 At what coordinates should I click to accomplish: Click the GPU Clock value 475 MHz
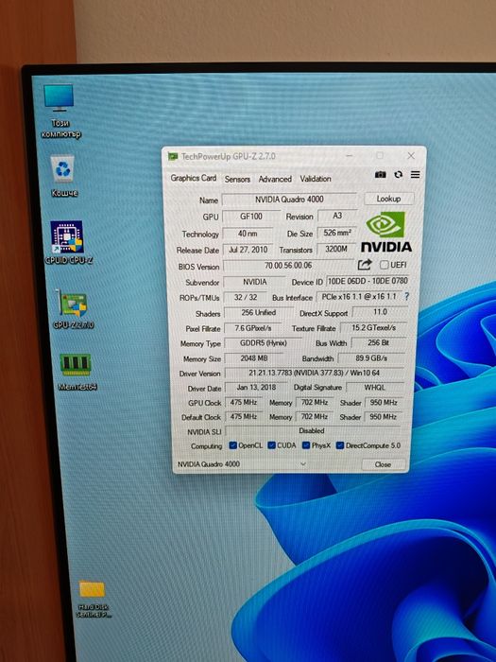click(244, 402)
